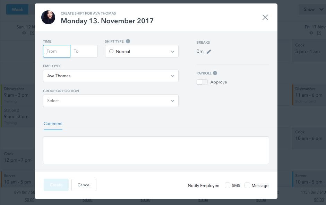Switch to the Comment tab
Viewport: 326px width, 205px height.
(53, 124)
